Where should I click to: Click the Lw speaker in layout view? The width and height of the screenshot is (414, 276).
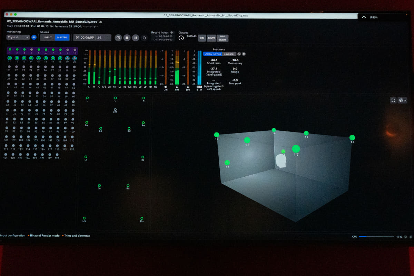pyautogui.click(x=87, y=122)
